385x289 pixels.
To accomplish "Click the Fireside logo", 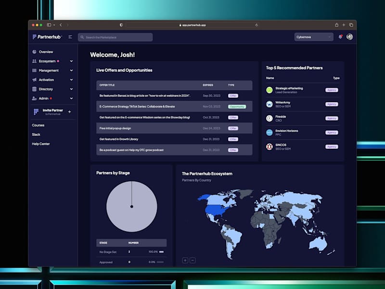I will pos(269,118).
